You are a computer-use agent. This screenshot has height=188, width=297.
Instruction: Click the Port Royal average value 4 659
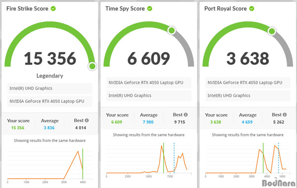click(247, 122)
